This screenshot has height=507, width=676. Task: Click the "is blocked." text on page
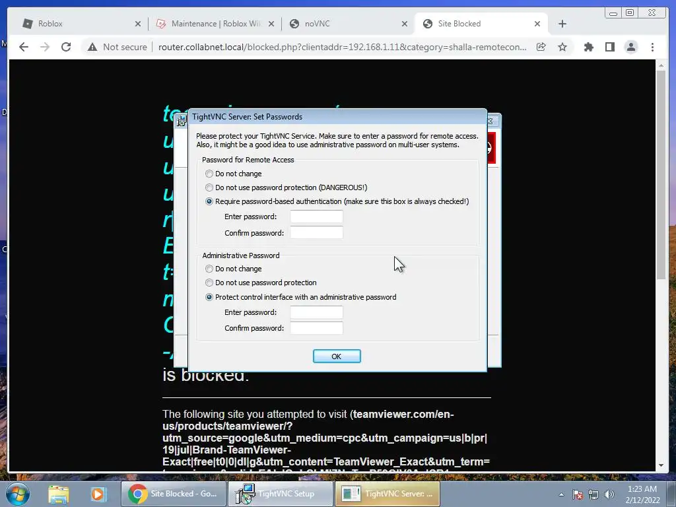tap(206, 376)
